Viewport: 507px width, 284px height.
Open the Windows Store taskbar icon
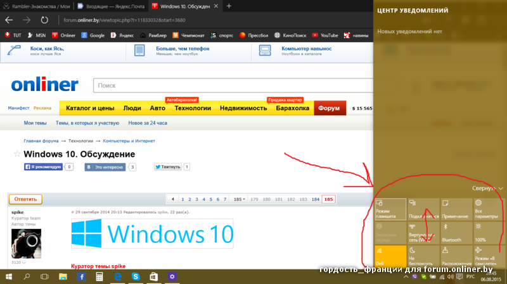click(154, 276)
